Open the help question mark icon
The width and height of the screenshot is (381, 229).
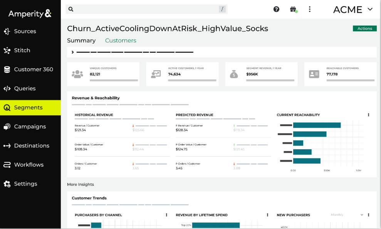276,9
